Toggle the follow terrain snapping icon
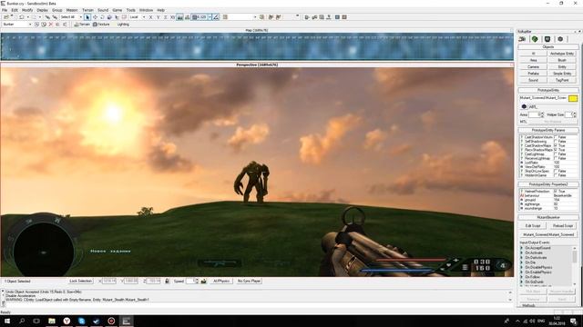The width and height of the screenshot is (583, 327). point(179,17)
